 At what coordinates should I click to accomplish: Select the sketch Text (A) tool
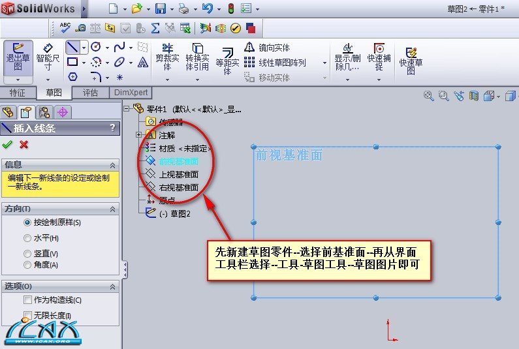[x=143, y=62]
